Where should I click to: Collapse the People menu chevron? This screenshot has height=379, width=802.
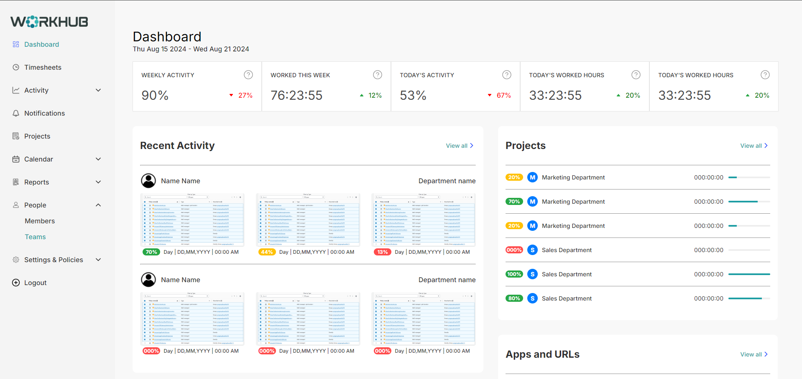click(98, 205)
